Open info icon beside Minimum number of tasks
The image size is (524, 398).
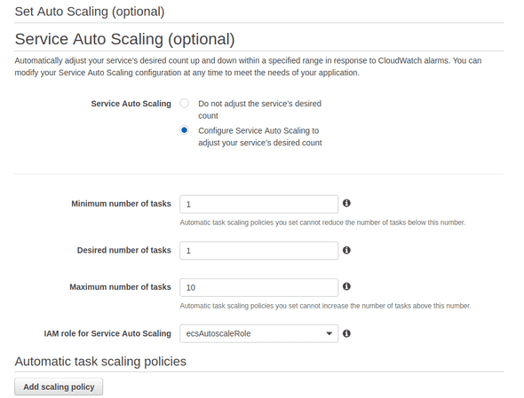click(x=346, y=203)
